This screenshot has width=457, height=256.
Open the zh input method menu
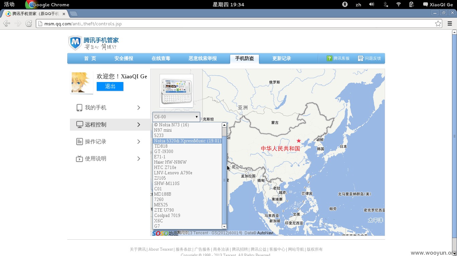point(358,5)
